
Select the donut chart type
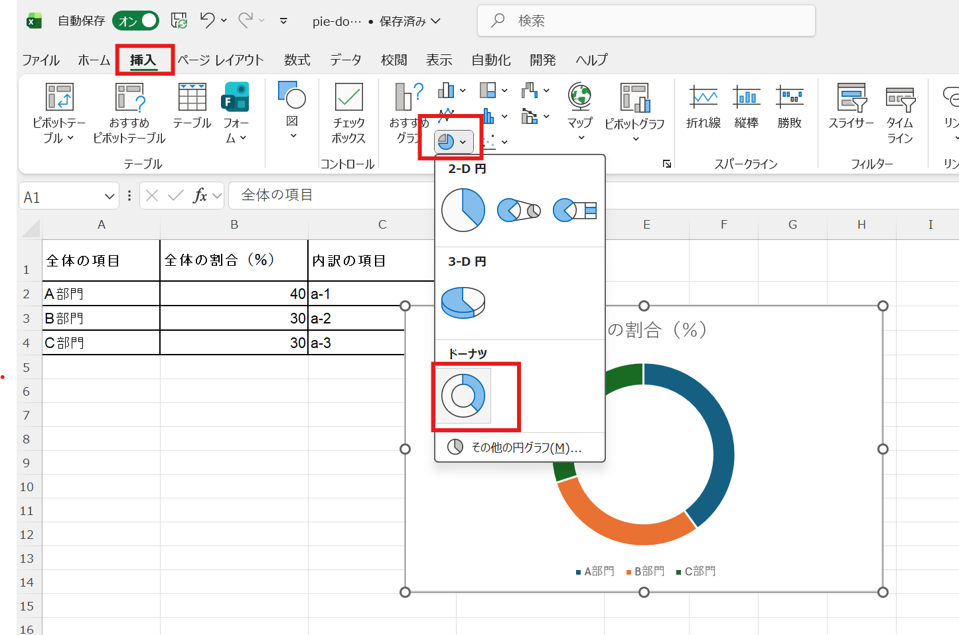pyautogui.click(x=463, y=396)
